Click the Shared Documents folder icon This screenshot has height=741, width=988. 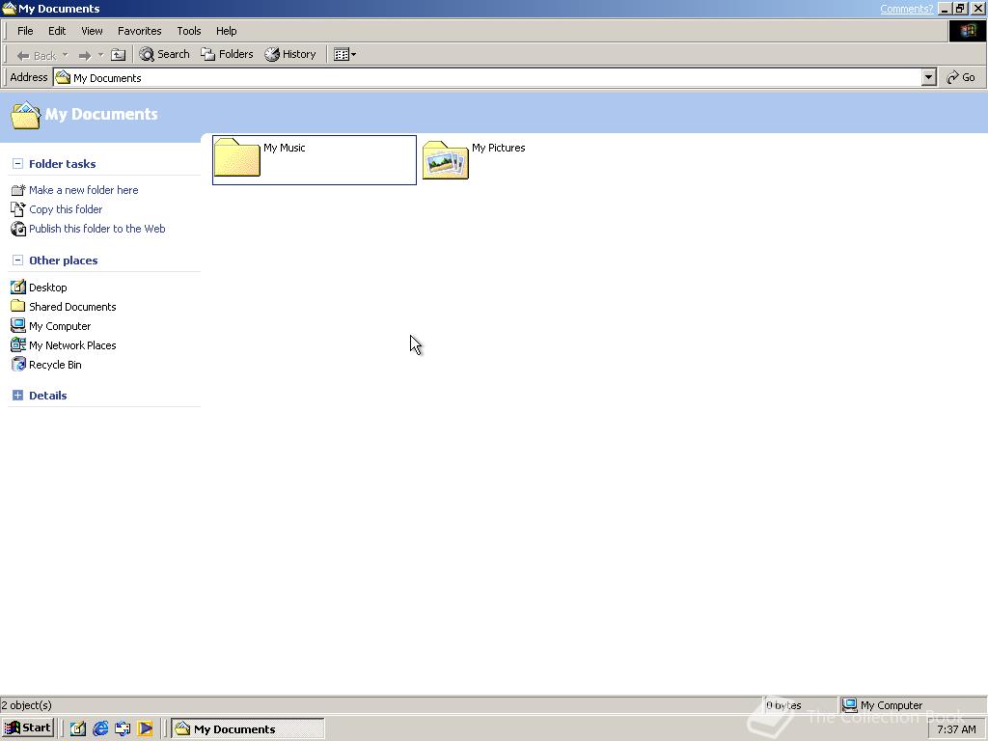point(18,306)
